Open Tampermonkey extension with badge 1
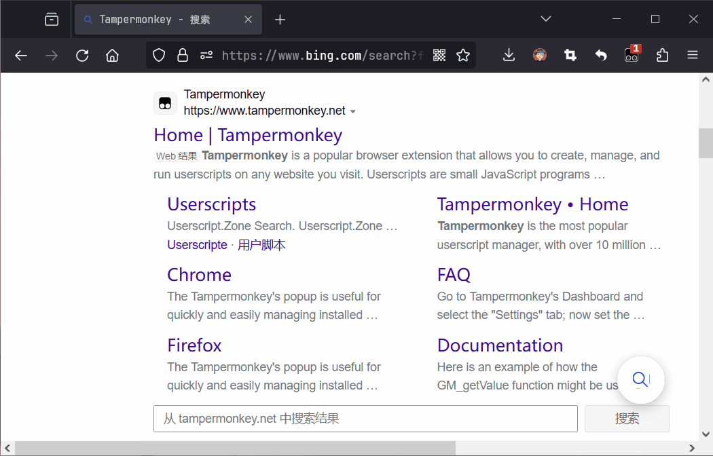 632,54
